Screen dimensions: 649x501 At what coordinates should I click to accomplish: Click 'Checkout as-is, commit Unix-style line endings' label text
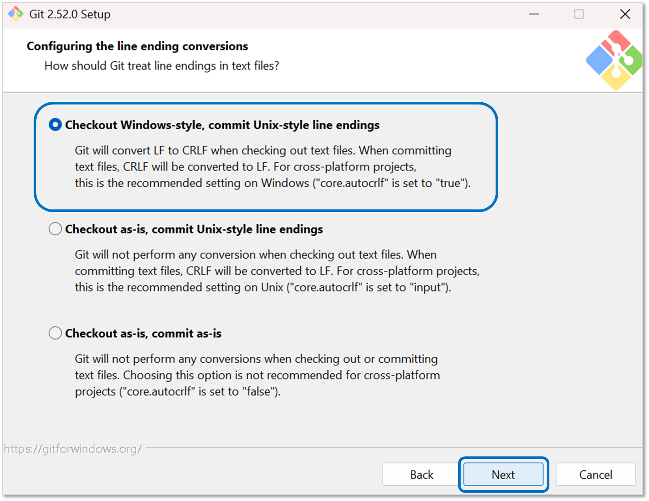tap(194, 230)
